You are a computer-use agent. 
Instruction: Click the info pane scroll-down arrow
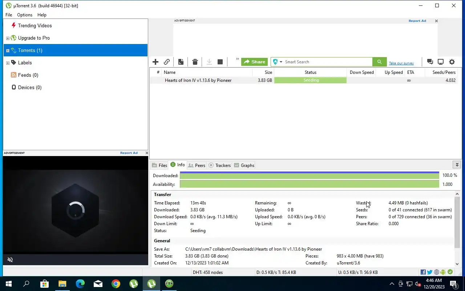point(457,264)
